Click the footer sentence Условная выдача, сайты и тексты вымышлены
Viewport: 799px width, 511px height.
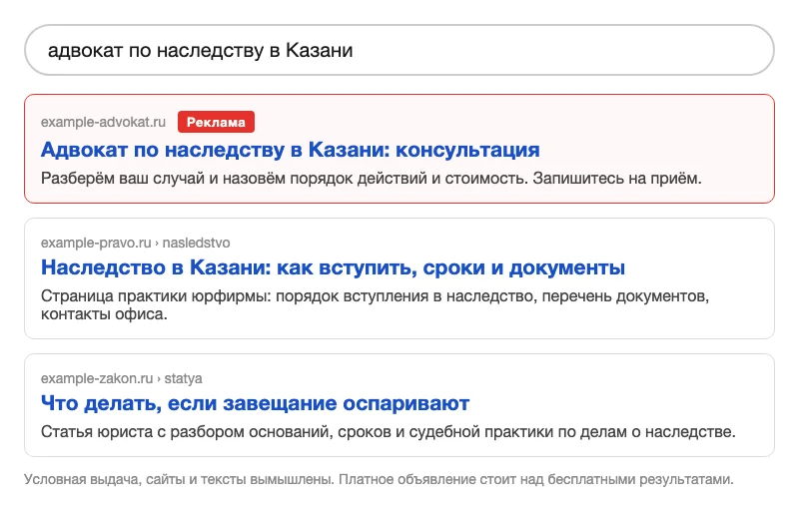tap(180, 479)
